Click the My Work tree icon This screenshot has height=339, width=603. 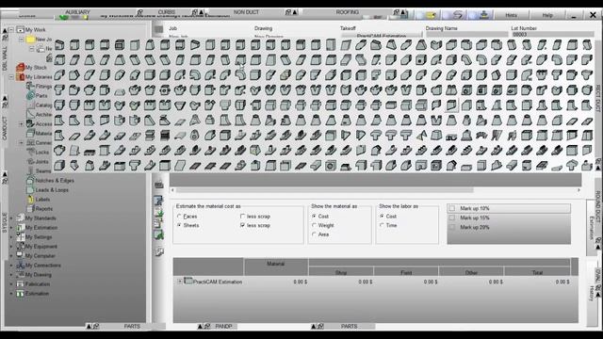[x=20, y=29]
